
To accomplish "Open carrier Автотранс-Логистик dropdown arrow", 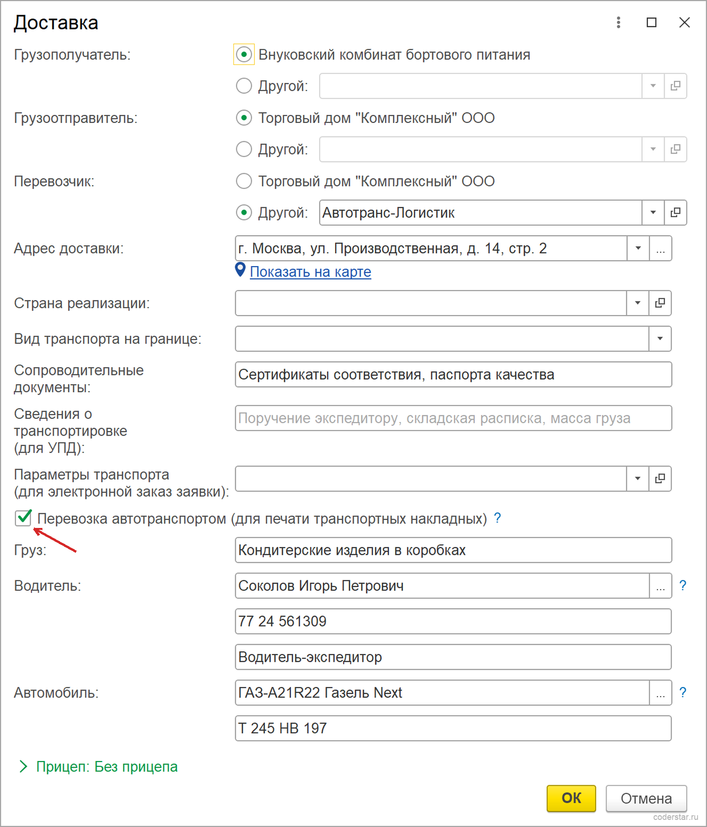I will [653, 212].
